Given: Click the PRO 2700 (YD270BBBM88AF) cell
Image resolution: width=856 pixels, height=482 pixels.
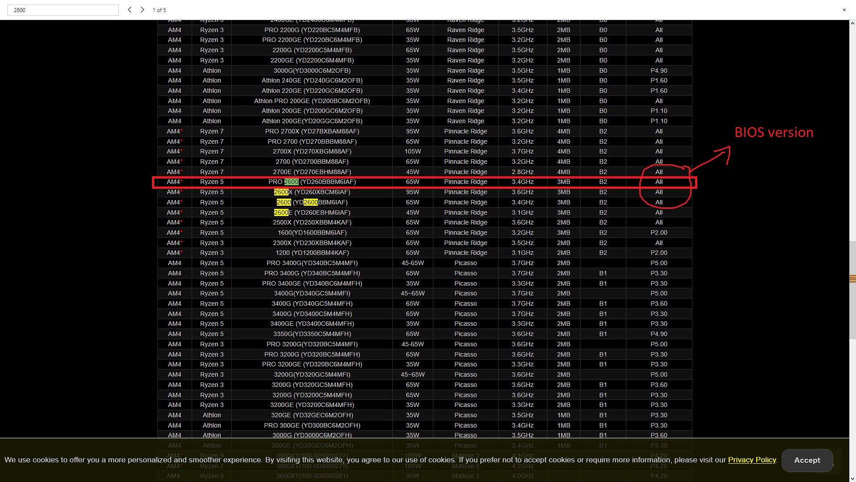Looking at the screenshot, I should click(x=312, y=141).
